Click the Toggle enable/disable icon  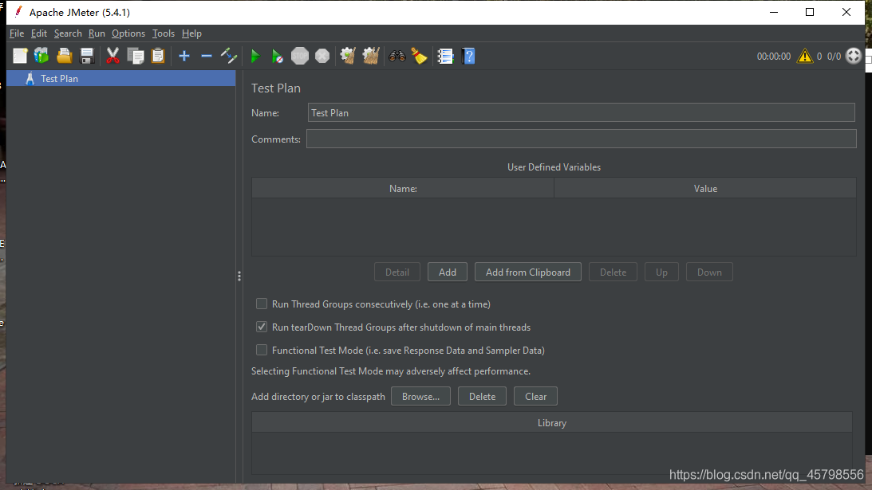[x=229, y=56]
